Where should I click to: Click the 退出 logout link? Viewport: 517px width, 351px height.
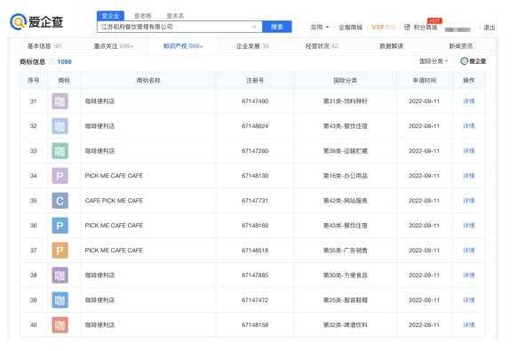point(489,28)
